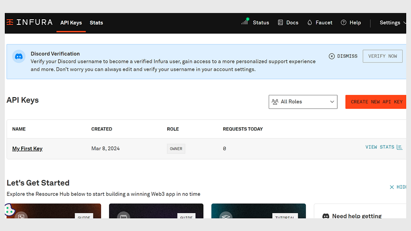Screen dimensions: 411x231
Task: Click the cookie preferences icon
Action: click(x=9, y=209)
